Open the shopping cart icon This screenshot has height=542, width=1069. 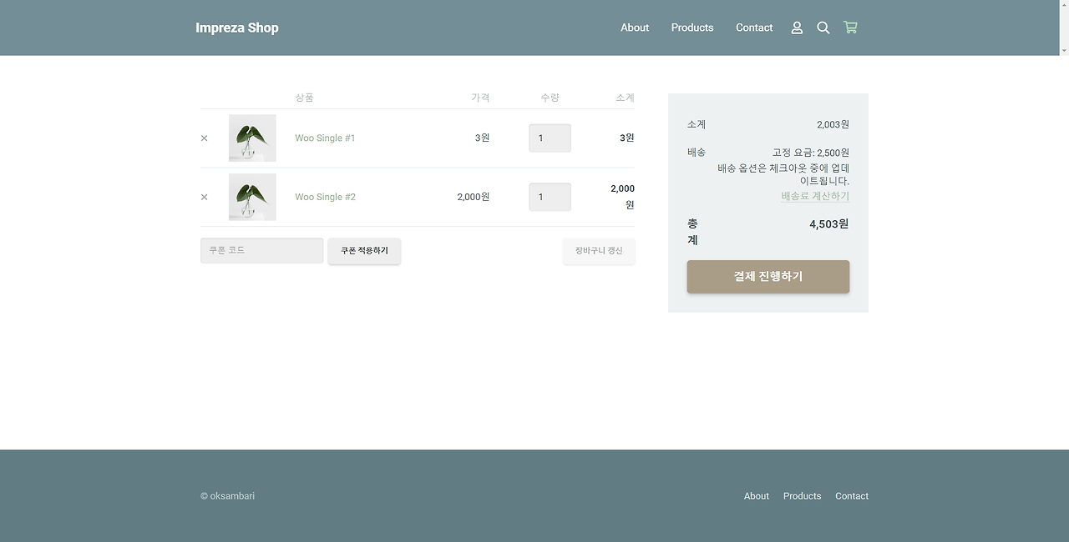(850, 28)
